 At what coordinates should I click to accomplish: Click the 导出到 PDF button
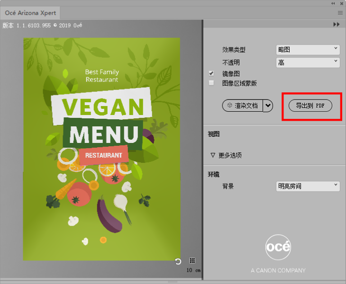tap(310, 106)
